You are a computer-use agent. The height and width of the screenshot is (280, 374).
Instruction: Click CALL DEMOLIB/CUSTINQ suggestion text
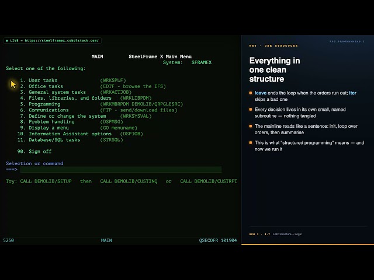tap(129, 181)
